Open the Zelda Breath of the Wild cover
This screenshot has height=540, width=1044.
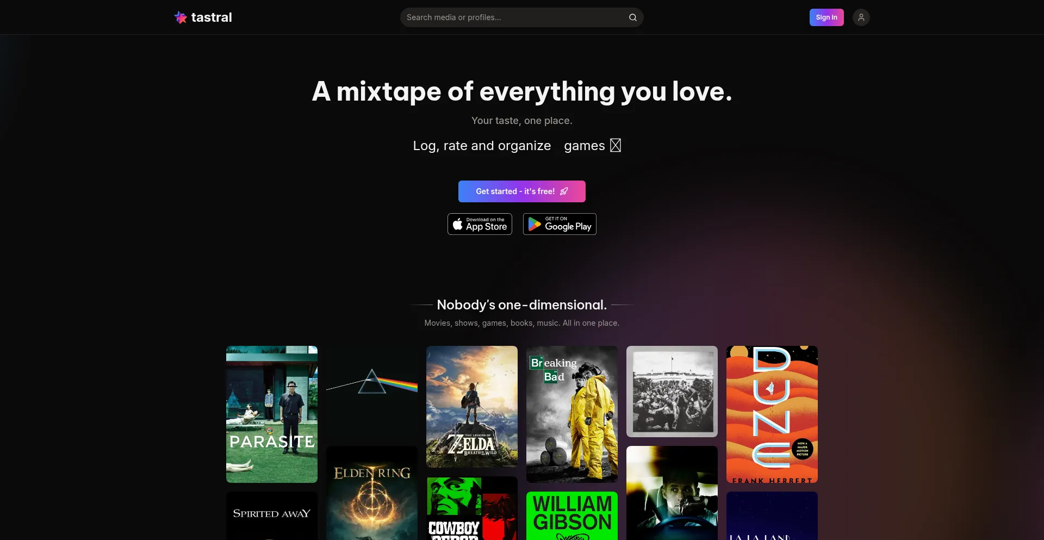(472, 407)
